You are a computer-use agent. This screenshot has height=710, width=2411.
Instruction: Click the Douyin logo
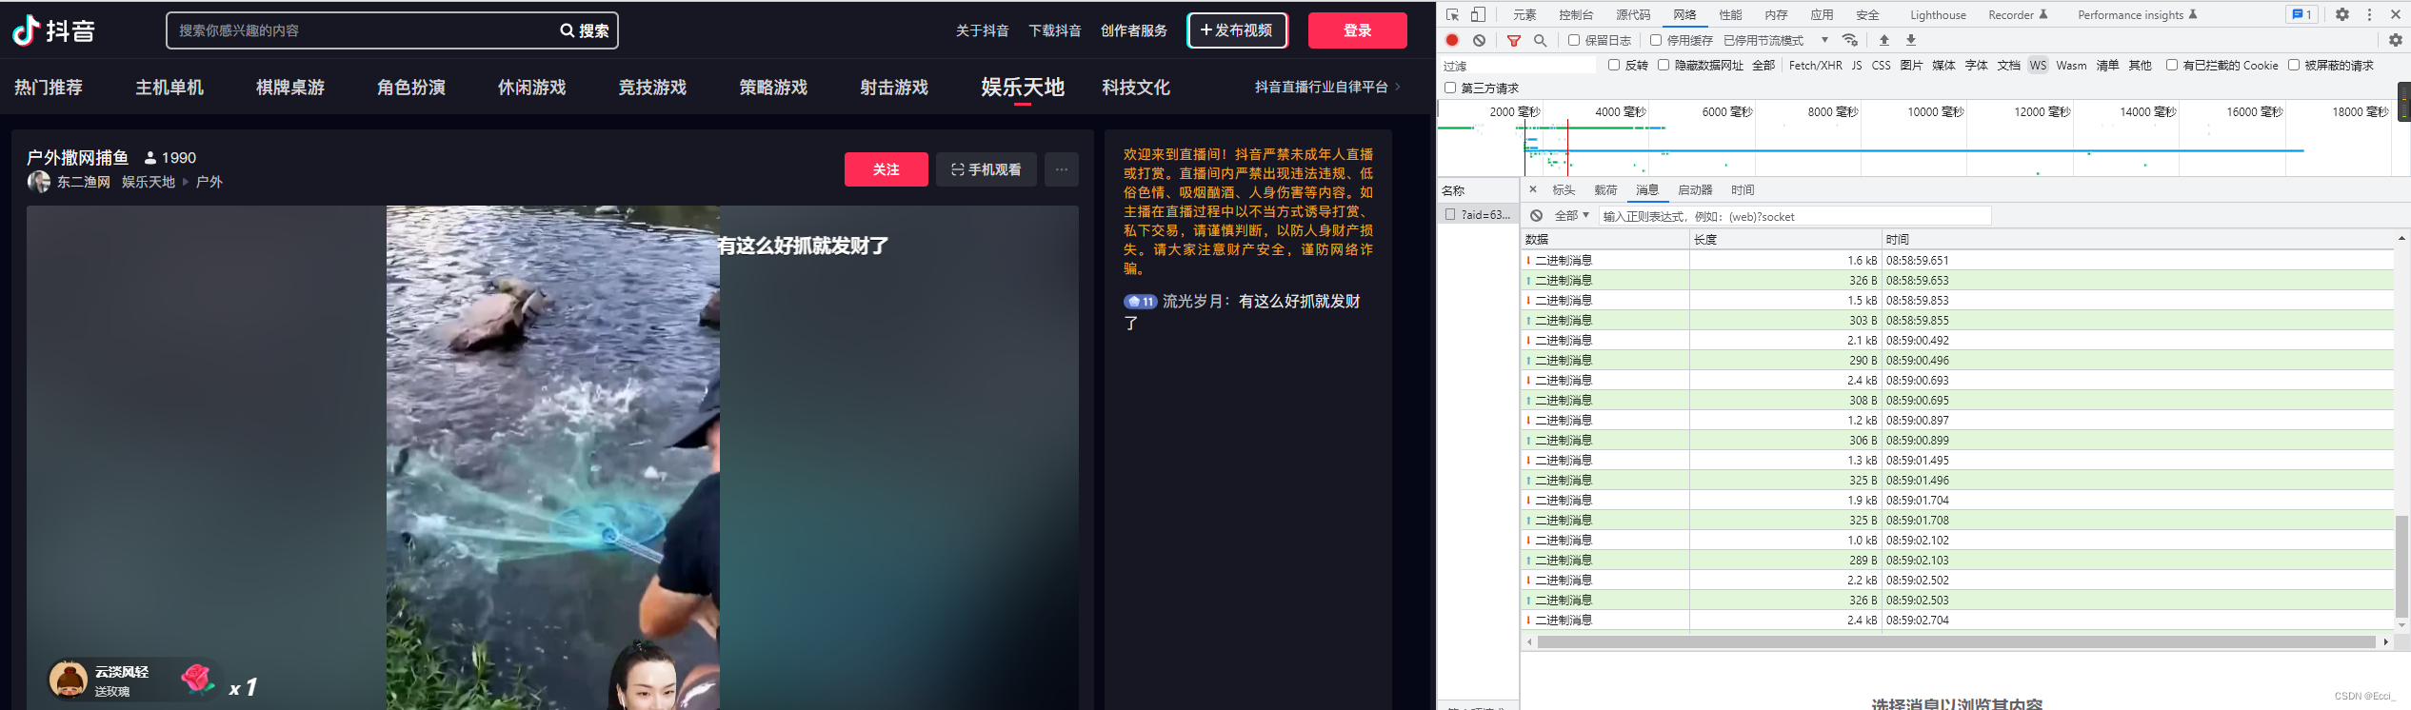53,30
